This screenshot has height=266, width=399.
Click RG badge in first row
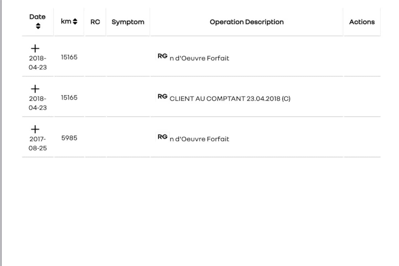point(162,56)
